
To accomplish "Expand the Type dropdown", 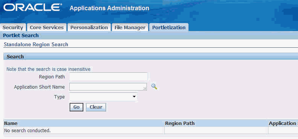I will click(104, 97).
